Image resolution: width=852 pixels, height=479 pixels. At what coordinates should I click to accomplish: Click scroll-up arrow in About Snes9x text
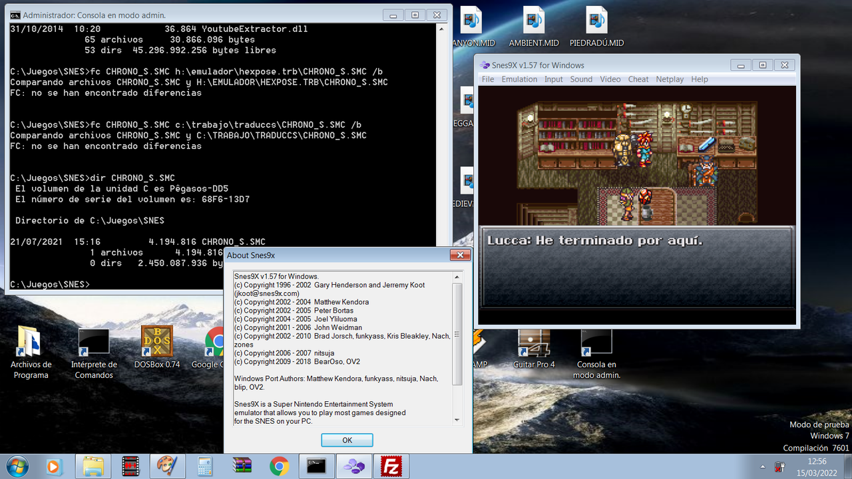tap(457, 277)
